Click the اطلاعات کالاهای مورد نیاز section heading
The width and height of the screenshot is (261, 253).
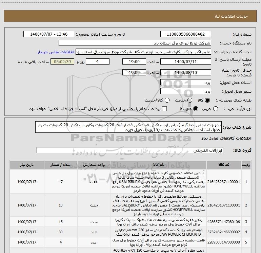click(x=226, y=138)
